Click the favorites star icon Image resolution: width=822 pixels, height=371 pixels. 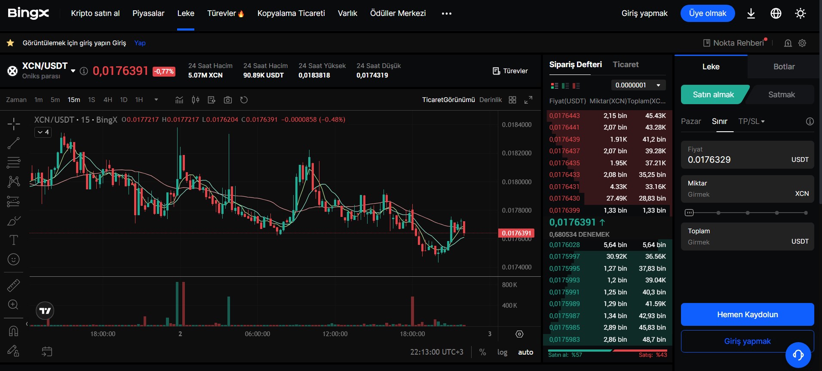[10, 43]
